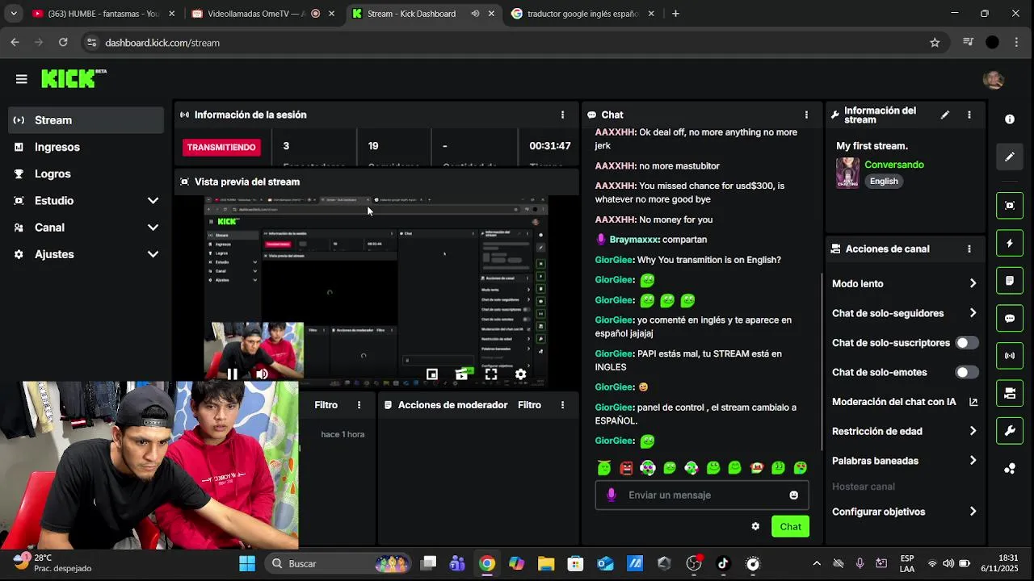1034x581 pixels.
Task: Toggle the chat bubble widget icon
Action: pyautogui.click(x=1010, y=318)
